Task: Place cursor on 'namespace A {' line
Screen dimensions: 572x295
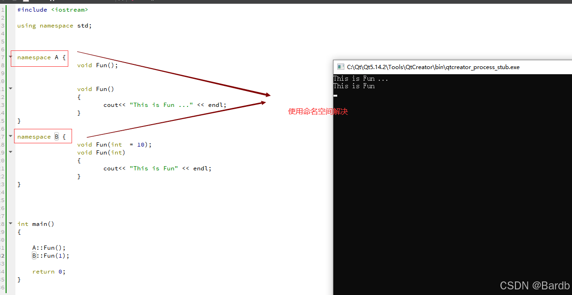Action: (x=42, y=57)
